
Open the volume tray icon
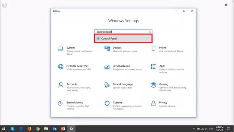[206, 129]
